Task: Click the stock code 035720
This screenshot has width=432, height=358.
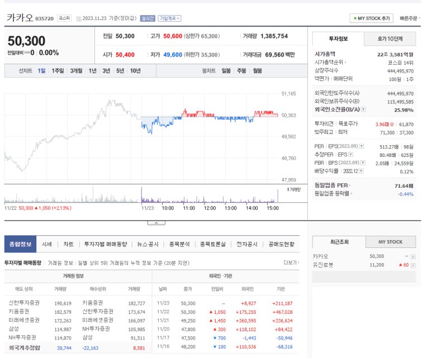Action: (x=44, y=19)
